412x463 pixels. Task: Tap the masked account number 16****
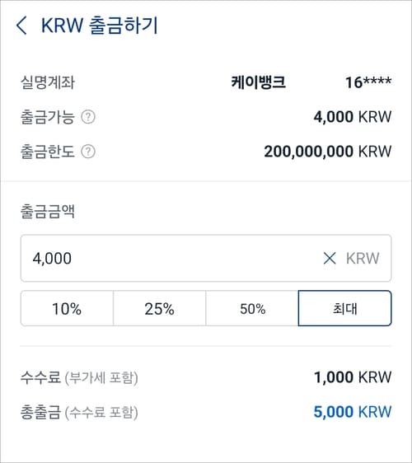pos(368,82)
